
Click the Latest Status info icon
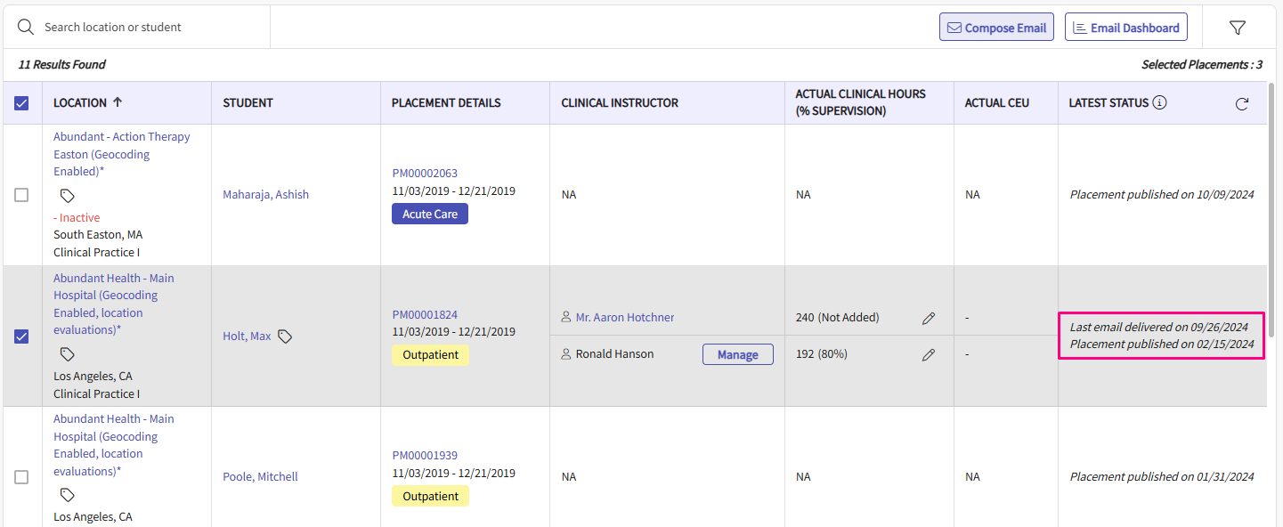pyautogui.click(x=1159, y=102)
